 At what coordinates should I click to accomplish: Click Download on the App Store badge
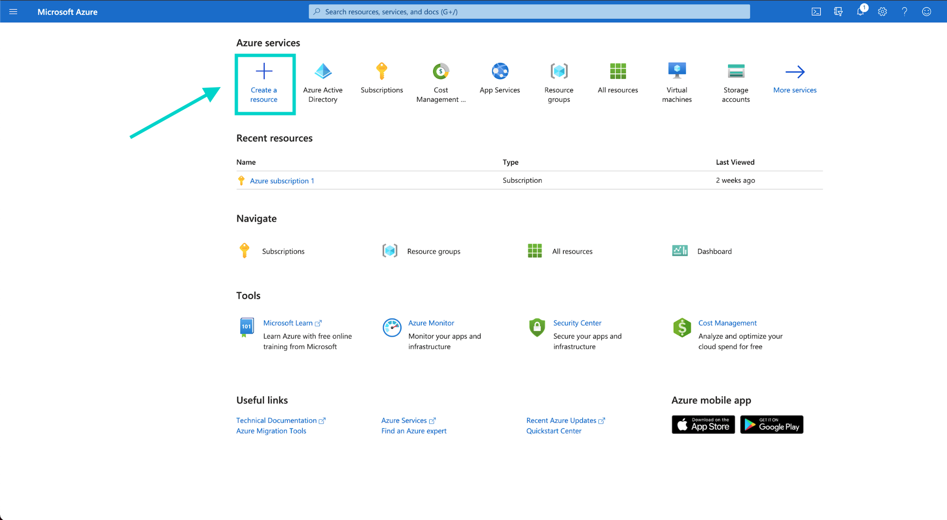[x=703, y=424]
